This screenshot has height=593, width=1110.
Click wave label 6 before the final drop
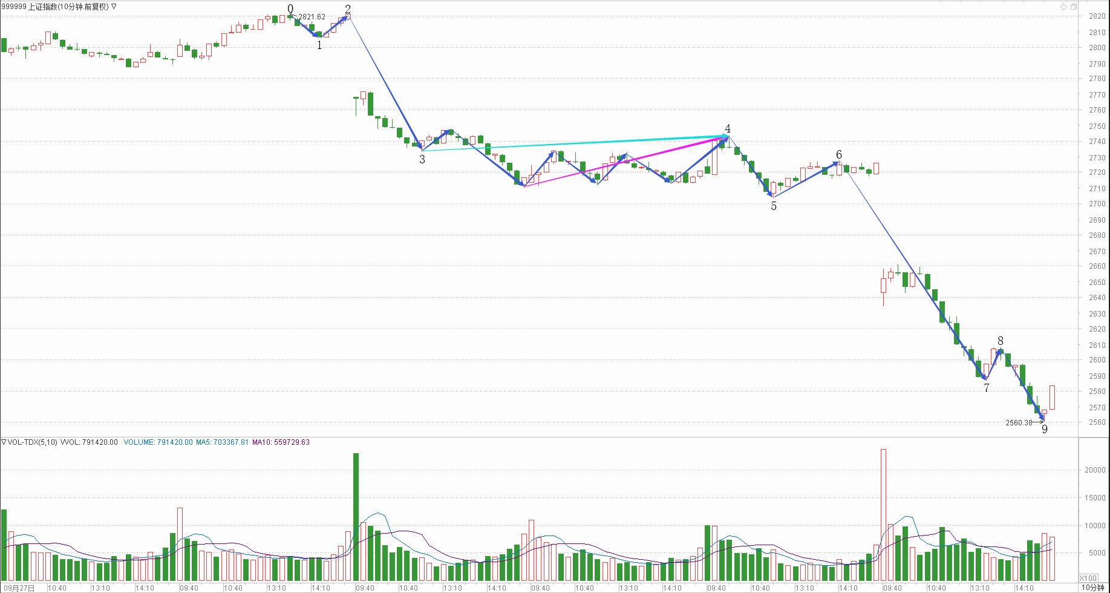[839, 155]
